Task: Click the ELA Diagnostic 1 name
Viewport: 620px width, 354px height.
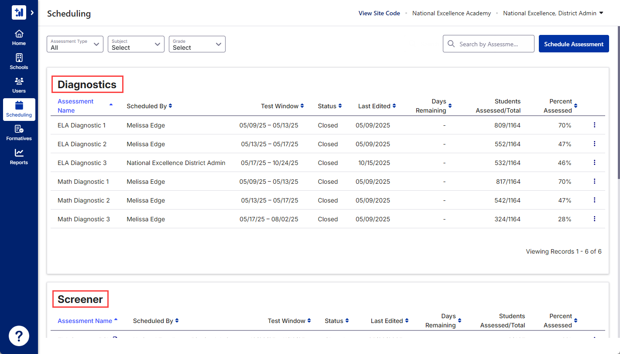Action: tap(82, 125)
